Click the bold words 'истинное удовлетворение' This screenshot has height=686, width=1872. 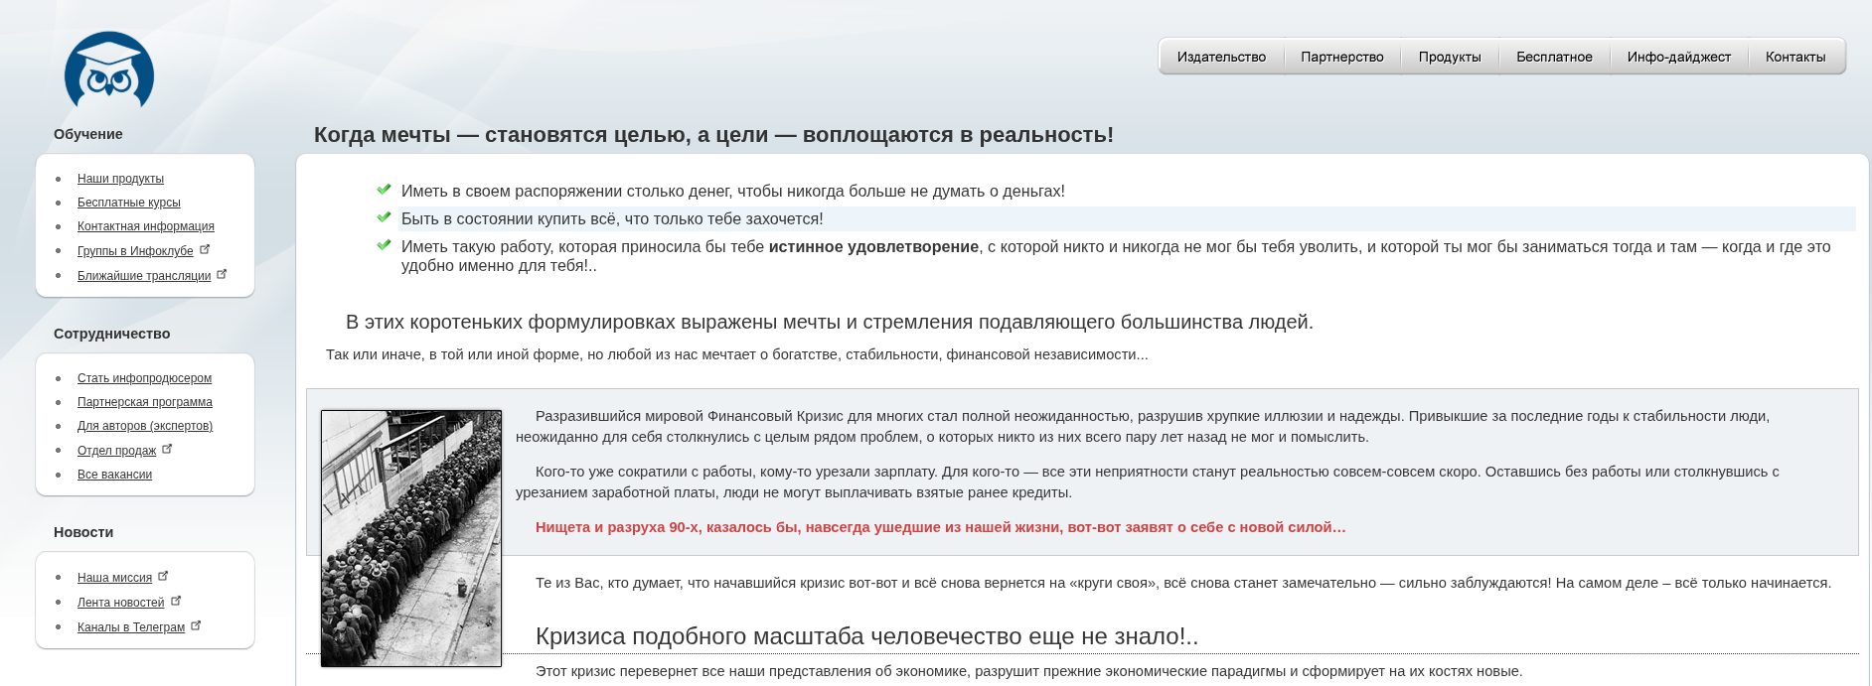click(873, 246)
